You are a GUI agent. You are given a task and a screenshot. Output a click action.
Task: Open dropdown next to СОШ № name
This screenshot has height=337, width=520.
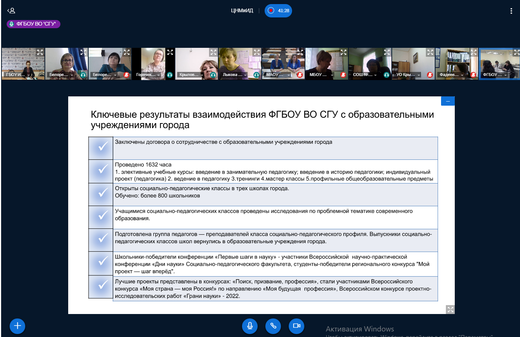pos(375,75)
